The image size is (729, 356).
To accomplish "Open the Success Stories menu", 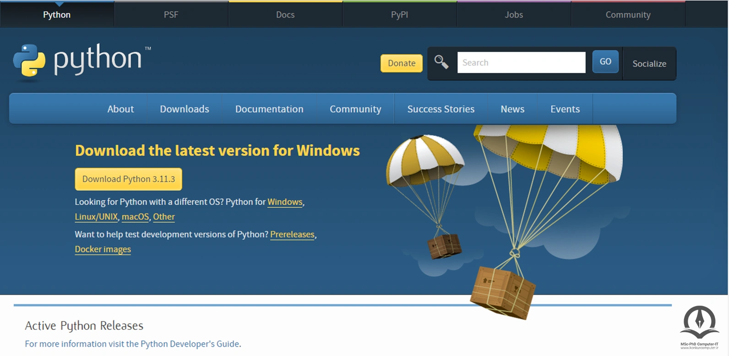I will 441,109.
